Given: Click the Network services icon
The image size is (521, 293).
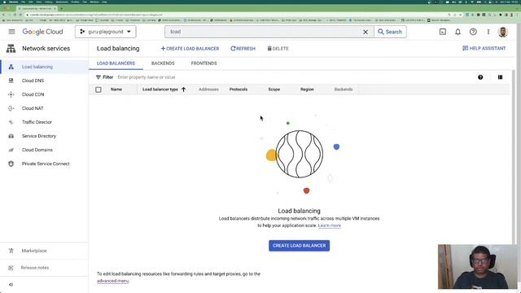Looking at the screenshot, I should point(11,49).
